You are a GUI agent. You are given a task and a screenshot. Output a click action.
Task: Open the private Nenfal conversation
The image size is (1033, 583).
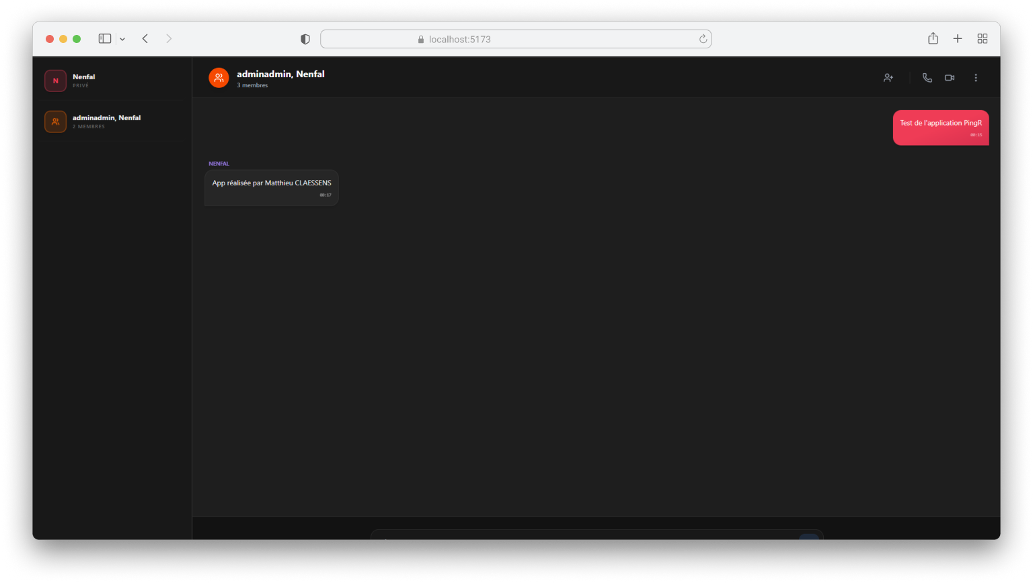pyautogui.click(x=112, y=81)
